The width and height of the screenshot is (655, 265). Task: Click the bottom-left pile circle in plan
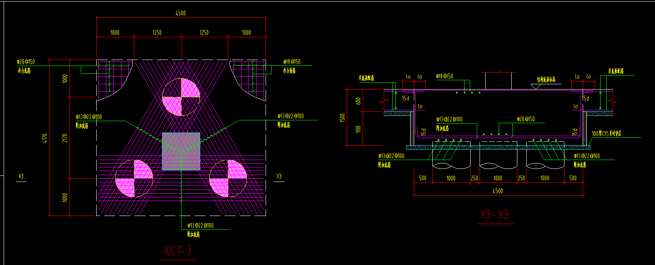[x=134, y=178]
